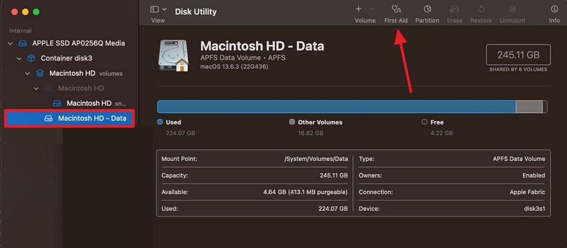Click the 4.22 GB free value
This screenshot has width=567, height=248.
442,133
